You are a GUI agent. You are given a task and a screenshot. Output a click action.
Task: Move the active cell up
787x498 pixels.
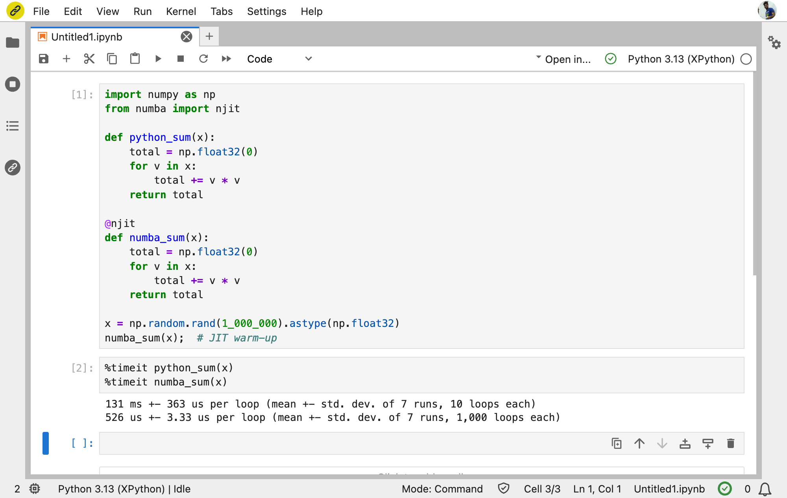click(639, 443)
